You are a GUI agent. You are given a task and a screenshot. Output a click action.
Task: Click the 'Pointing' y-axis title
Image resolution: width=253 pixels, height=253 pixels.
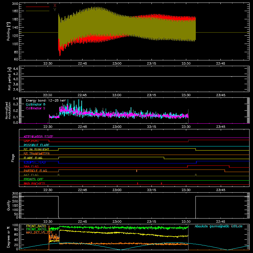click(9, 31)
